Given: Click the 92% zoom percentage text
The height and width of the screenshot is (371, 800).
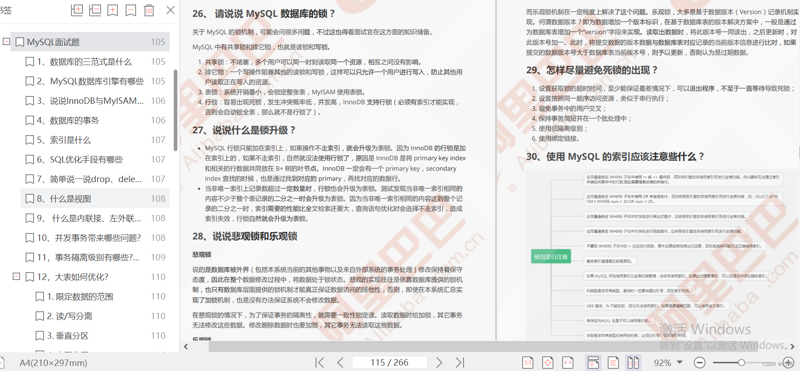Looking at the screenshot, I should click(663, 363).
